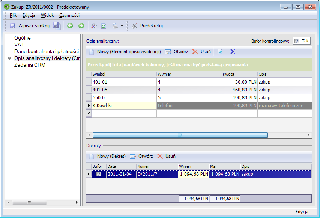Click the red X Usuń icon in Dekrety
The image size is (320, 218).
(x=160, y=156)
